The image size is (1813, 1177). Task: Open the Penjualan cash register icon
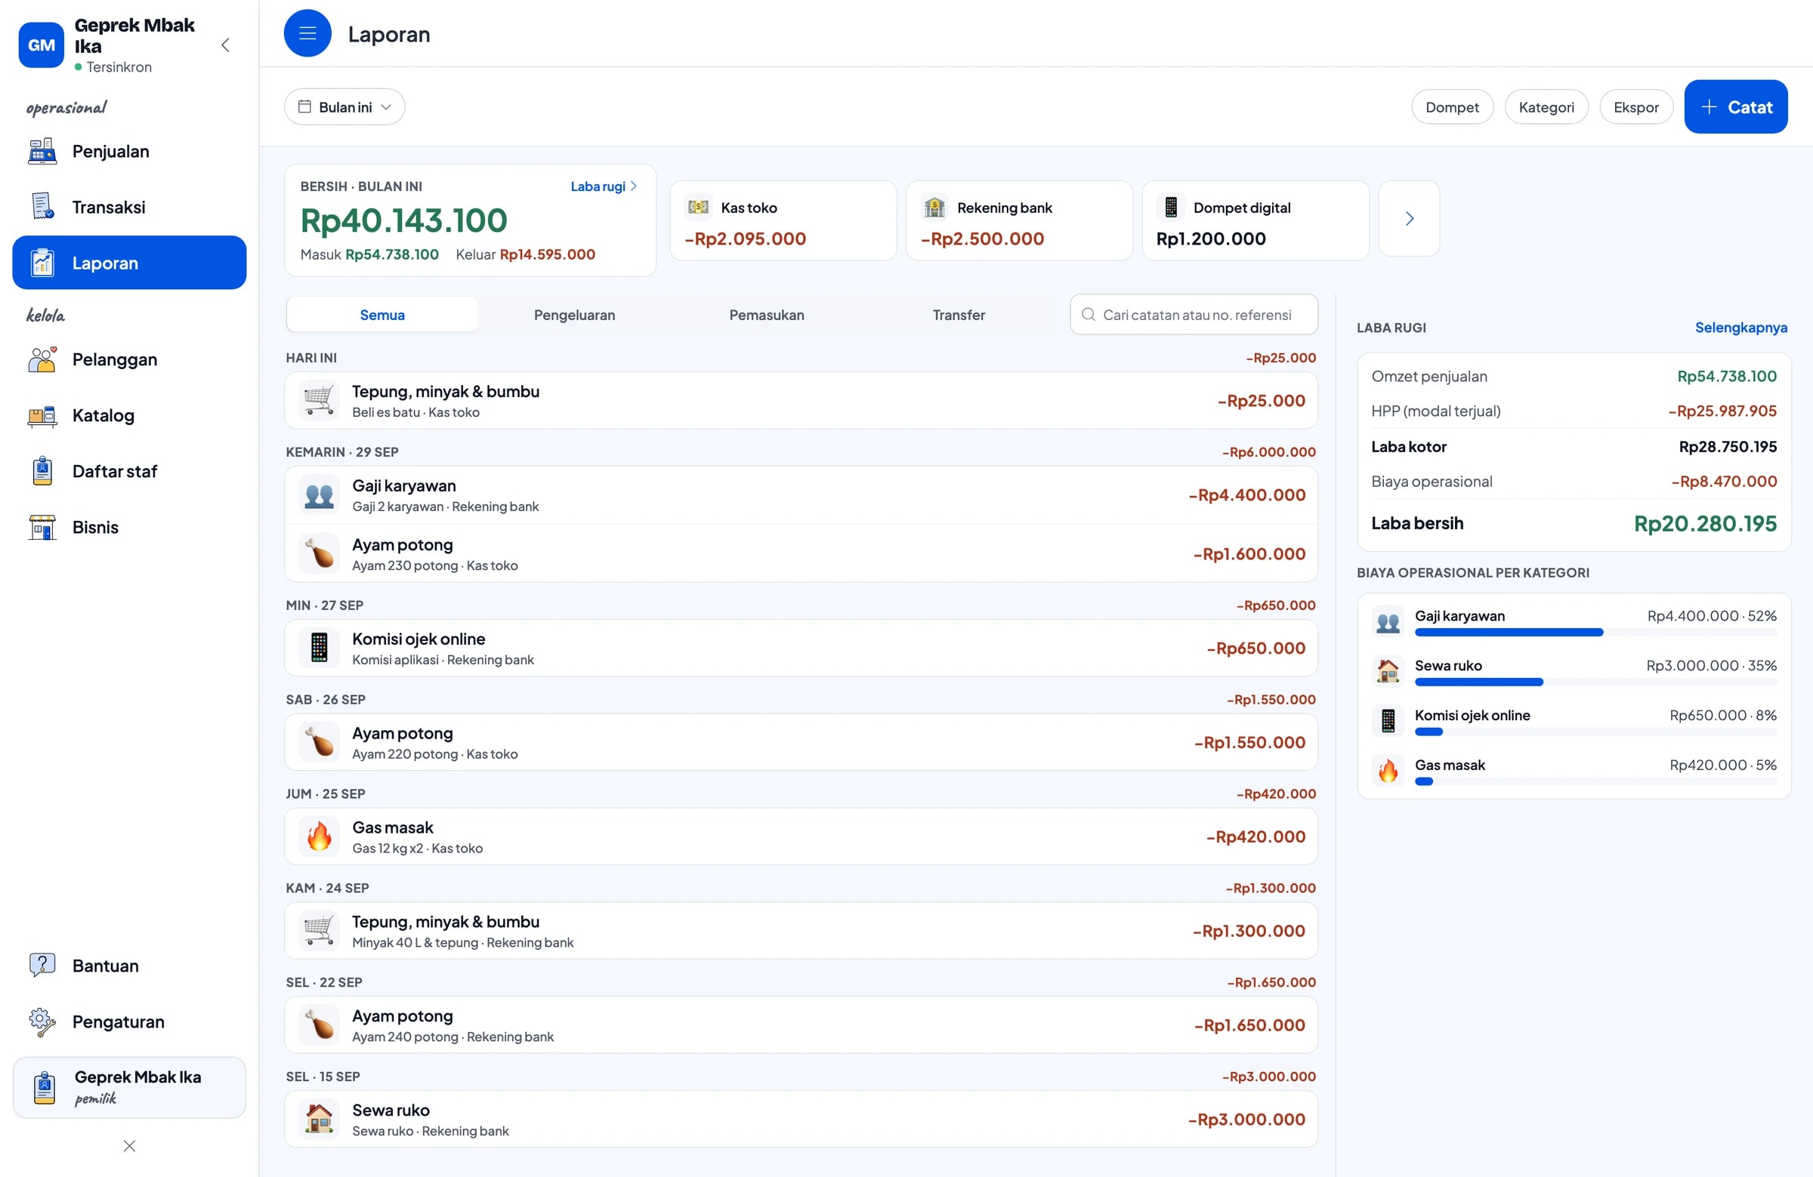(x=42, y=151)
